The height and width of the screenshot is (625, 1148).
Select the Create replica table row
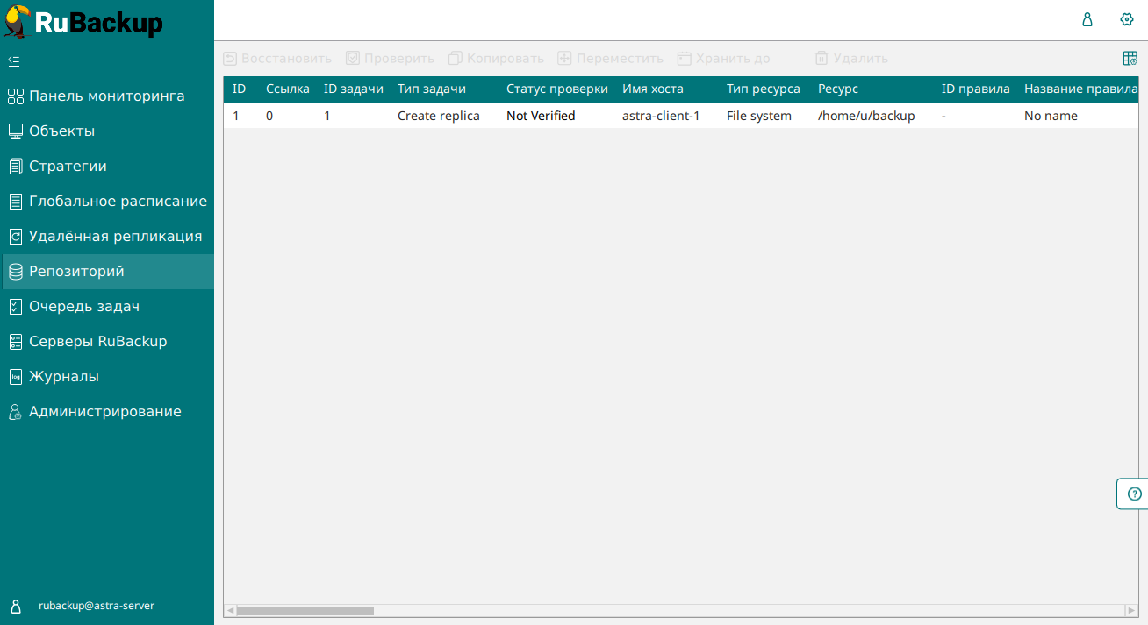[x=438, y=116]
